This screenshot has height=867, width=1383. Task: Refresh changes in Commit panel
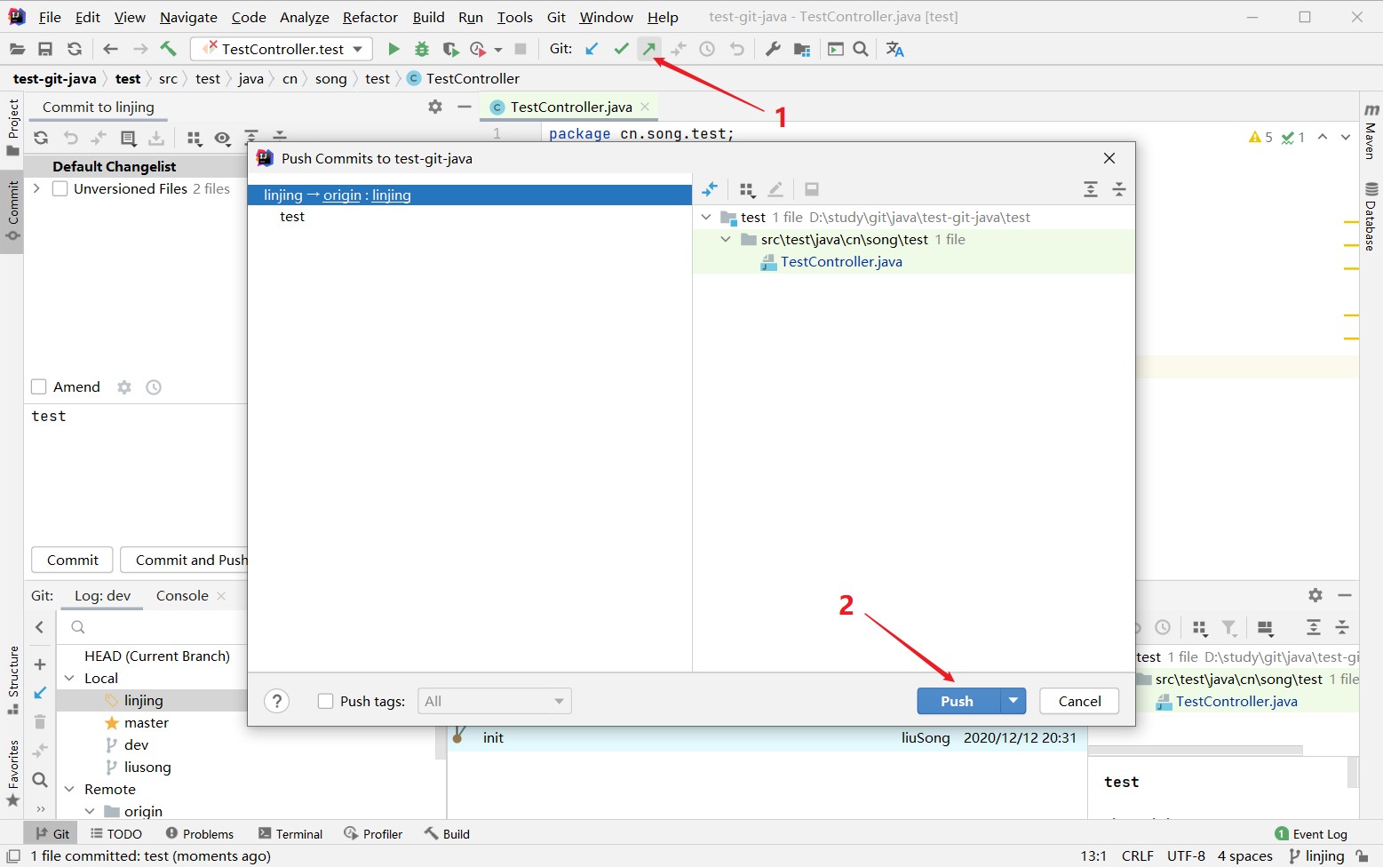[41, 138]
